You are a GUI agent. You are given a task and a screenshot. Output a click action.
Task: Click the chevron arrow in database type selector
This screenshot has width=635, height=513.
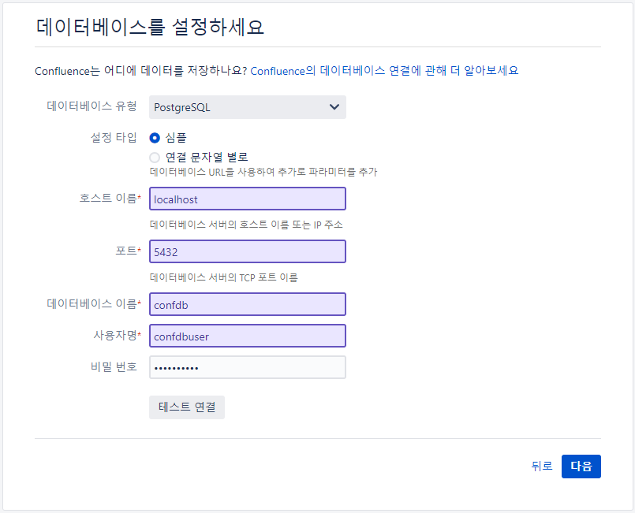click(334, 107)
